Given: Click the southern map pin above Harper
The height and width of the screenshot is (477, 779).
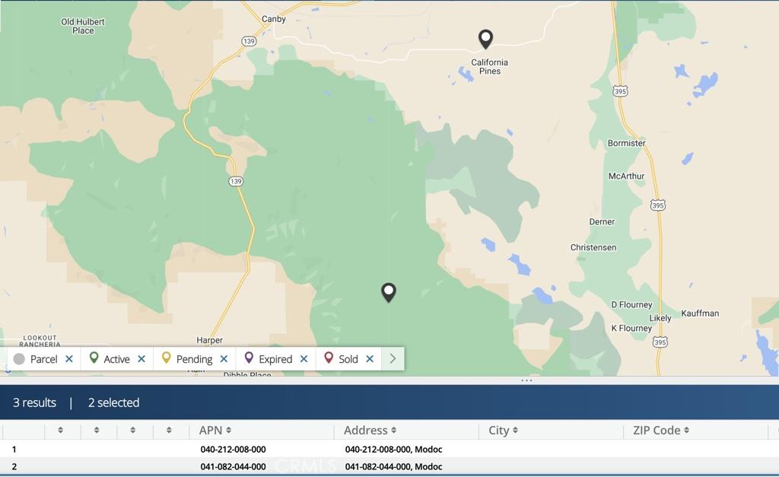Looking at the screenshot, I should pyautogui.click(x=389, y=292).
